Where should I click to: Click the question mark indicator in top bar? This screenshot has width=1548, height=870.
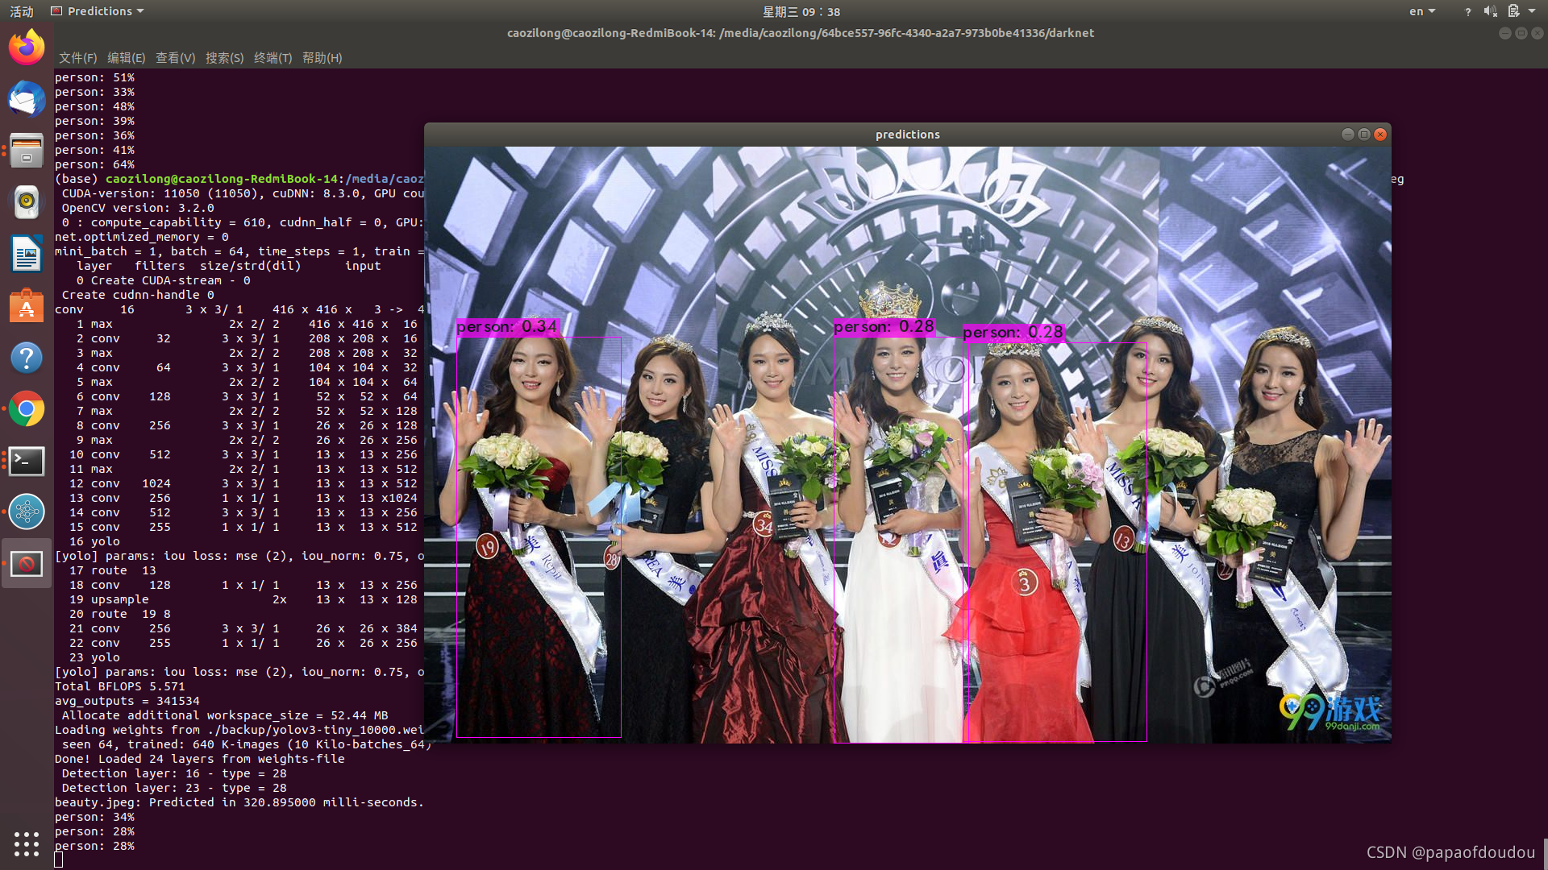pos(1467,11)
